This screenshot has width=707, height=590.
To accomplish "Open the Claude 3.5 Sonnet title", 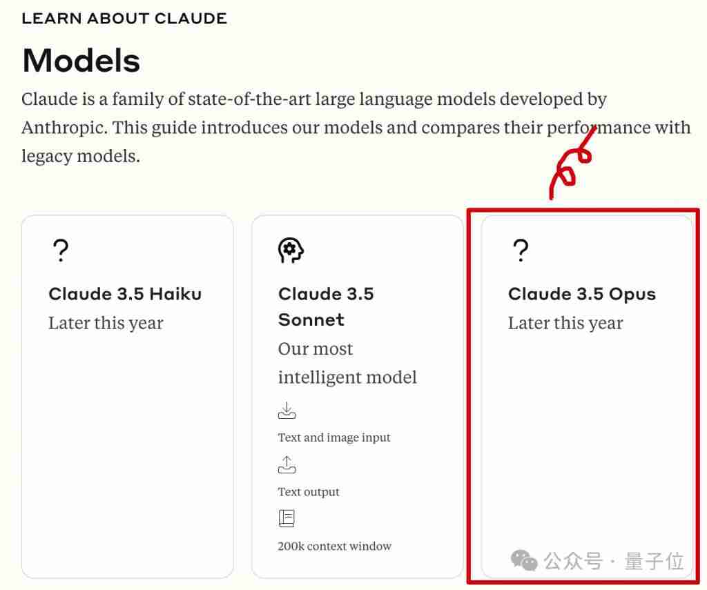I will (x=326, y=306).
